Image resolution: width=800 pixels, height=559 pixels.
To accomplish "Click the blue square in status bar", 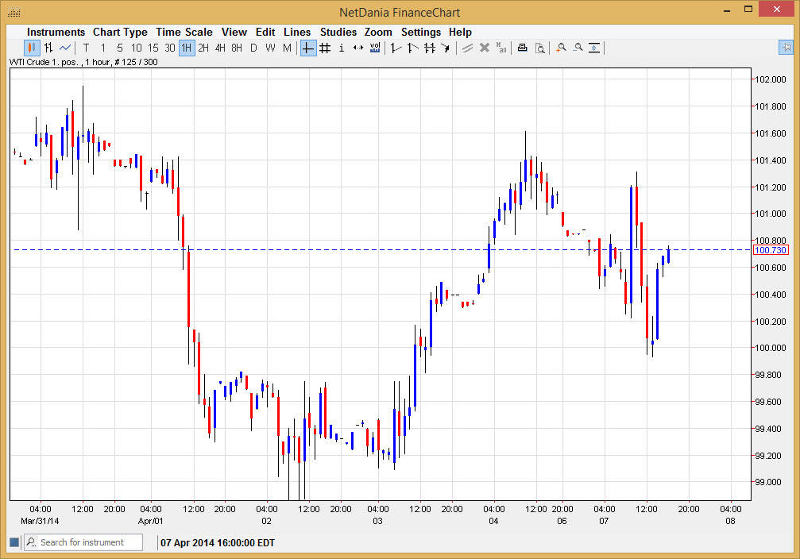I will coord(14,542).
